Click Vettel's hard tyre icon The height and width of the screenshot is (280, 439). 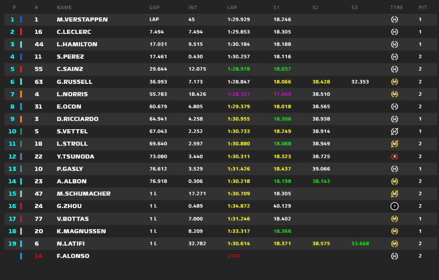click(x=394, y=132)
